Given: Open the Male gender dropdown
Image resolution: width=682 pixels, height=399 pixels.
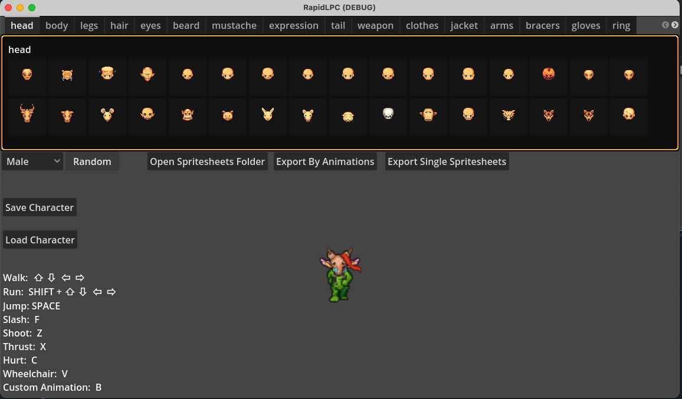Looking at the screenshot, I should pos(32,161).
